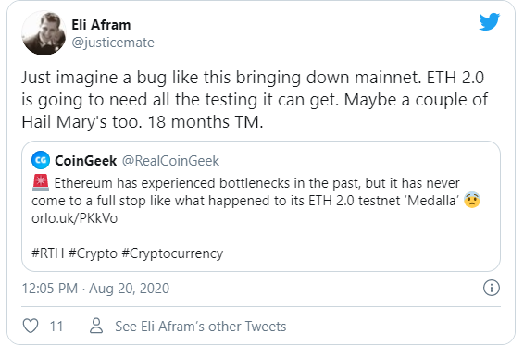Click the #RTH hashtag
The image size is (524, 345).
[x=48, y=253]
